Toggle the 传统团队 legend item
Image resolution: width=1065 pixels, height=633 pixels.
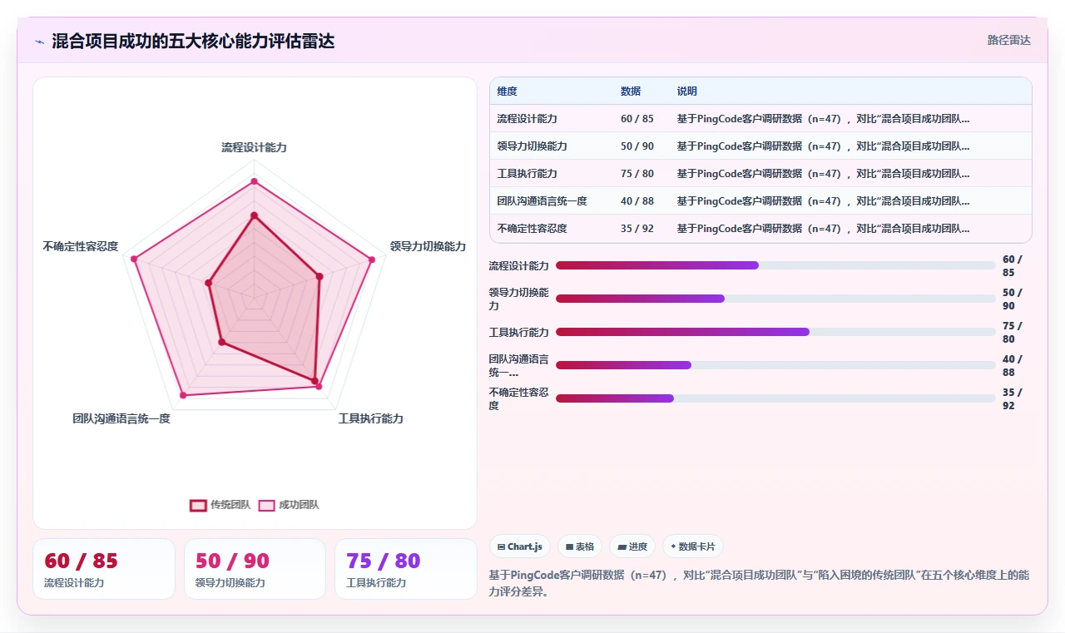pos(220,505)
